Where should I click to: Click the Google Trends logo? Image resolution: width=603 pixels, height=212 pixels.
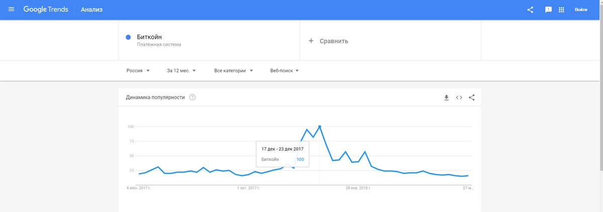tap(46, 10)
